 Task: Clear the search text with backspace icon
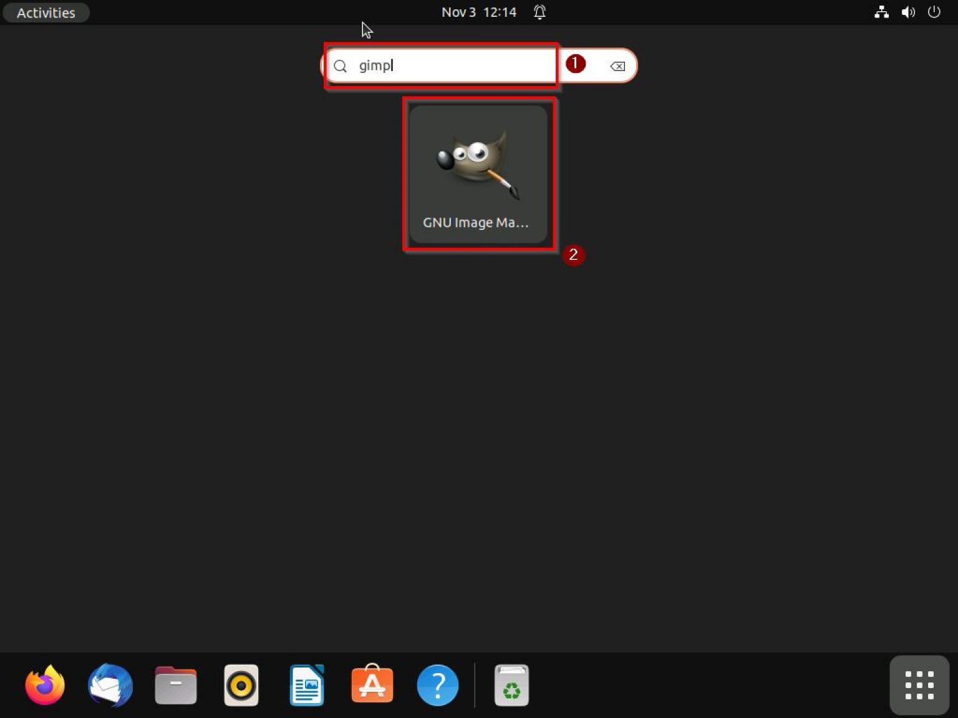(616, 65)
